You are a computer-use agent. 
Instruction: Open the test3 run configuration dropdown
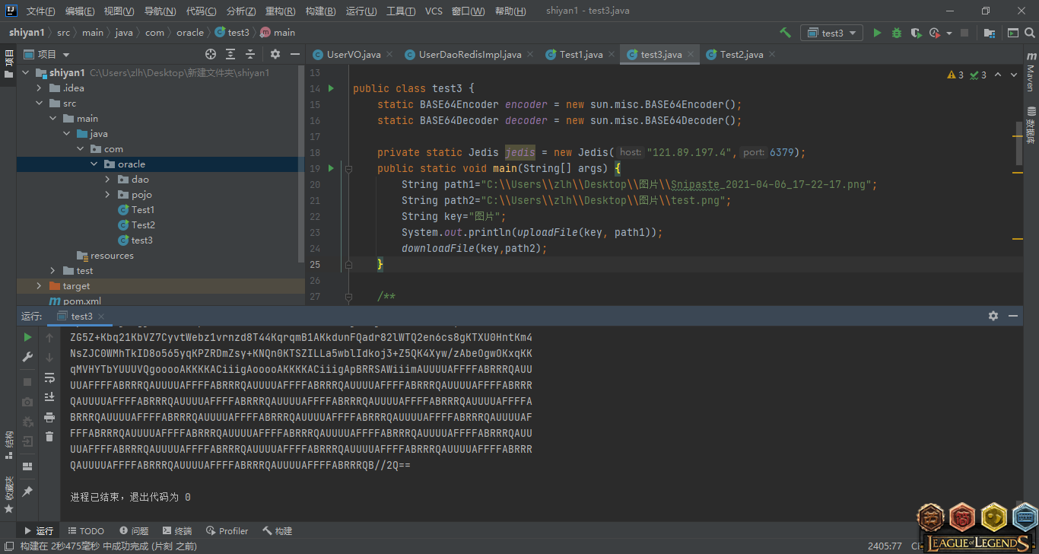pyautogui.click(x=832, y=33)
